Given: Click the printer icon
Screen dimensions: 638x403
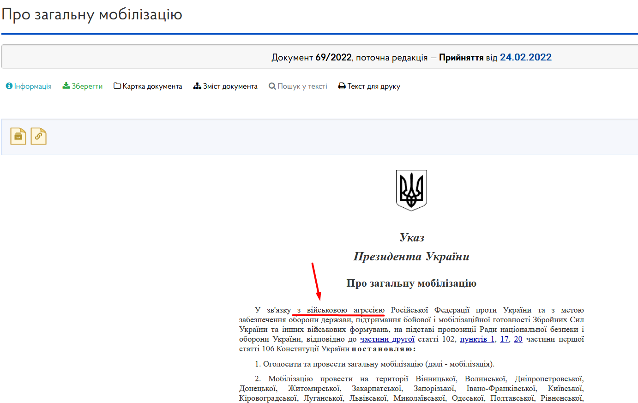Looking at the screenshot, I should [342, 86].
